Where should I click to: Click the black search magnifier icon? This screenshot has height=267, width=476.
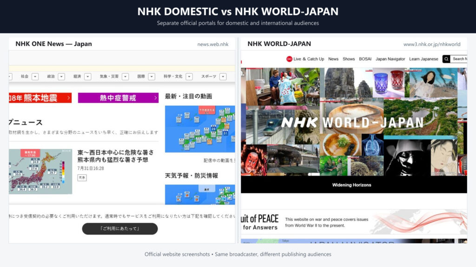[x=446, y=59]
